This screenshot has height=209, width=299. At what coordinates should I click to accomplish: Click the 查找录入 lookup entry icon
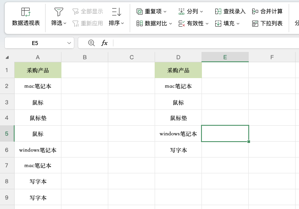(x=218, y=12)
